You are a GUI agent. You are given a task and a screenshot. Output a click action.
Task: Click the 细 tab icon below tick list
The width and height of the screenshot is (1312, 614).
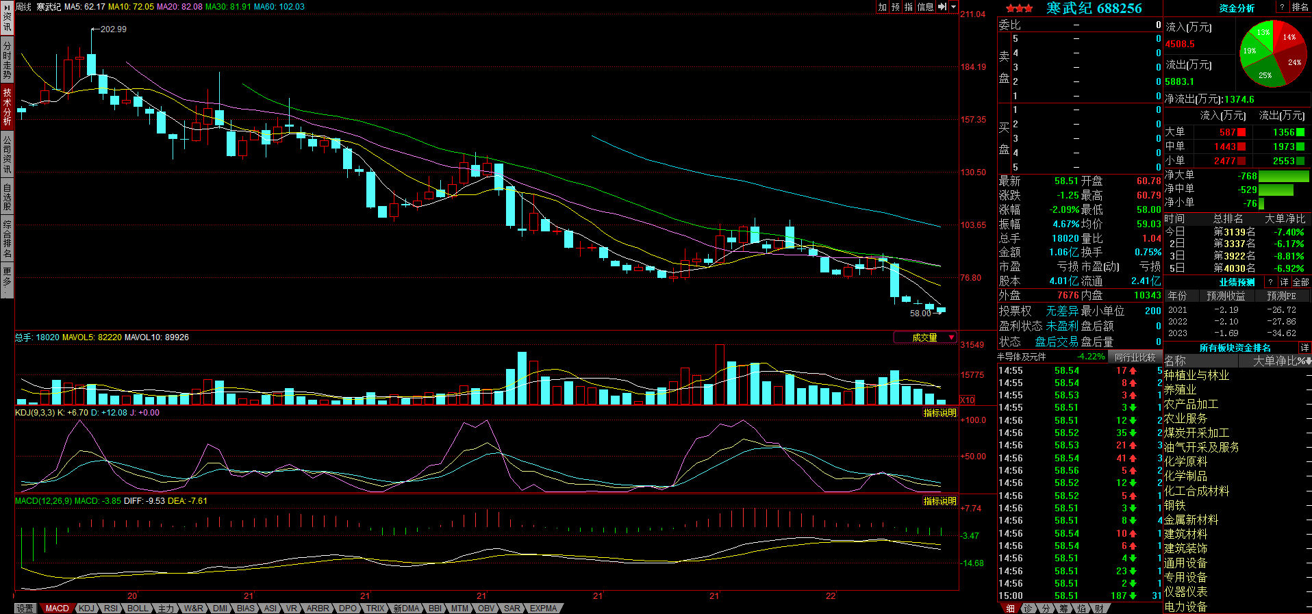(1011, 608)
